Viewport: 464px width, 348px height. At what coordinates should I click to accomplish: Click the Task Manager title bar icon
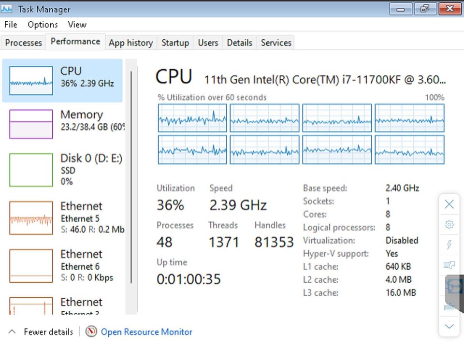[6, 9]
